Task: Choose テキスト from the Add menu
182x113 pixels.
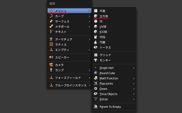Action: point(61,32)
